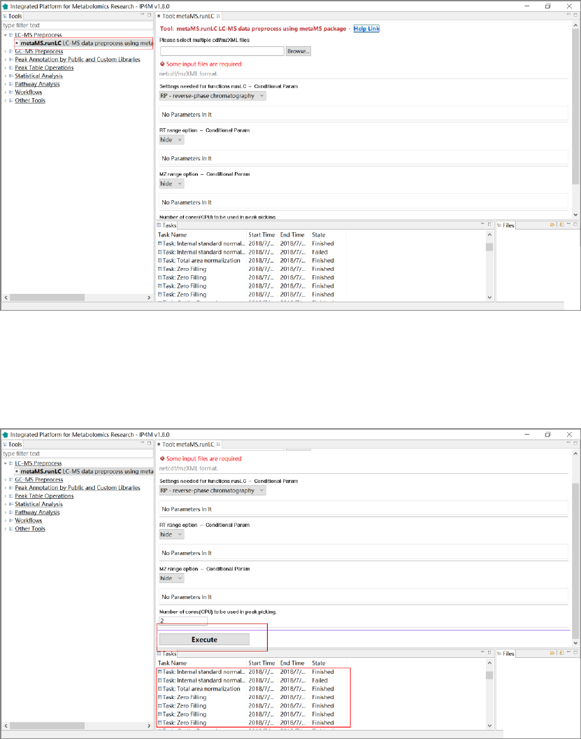Open RT range option dropdown in top window
Image resolution: width=581 pixels, height=739 pixels.
[171, 139]
